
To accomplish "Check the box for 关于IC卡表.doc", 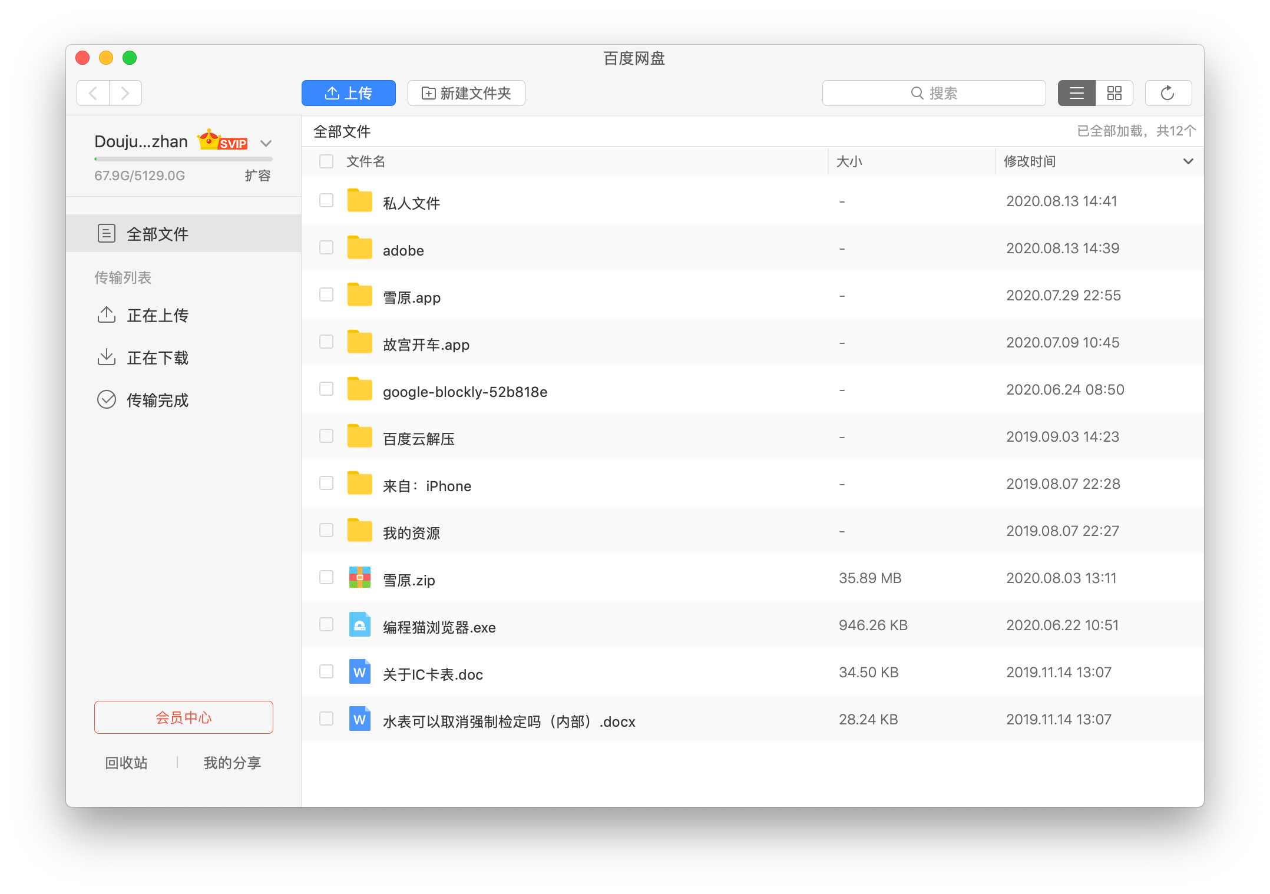I will 326,672.
